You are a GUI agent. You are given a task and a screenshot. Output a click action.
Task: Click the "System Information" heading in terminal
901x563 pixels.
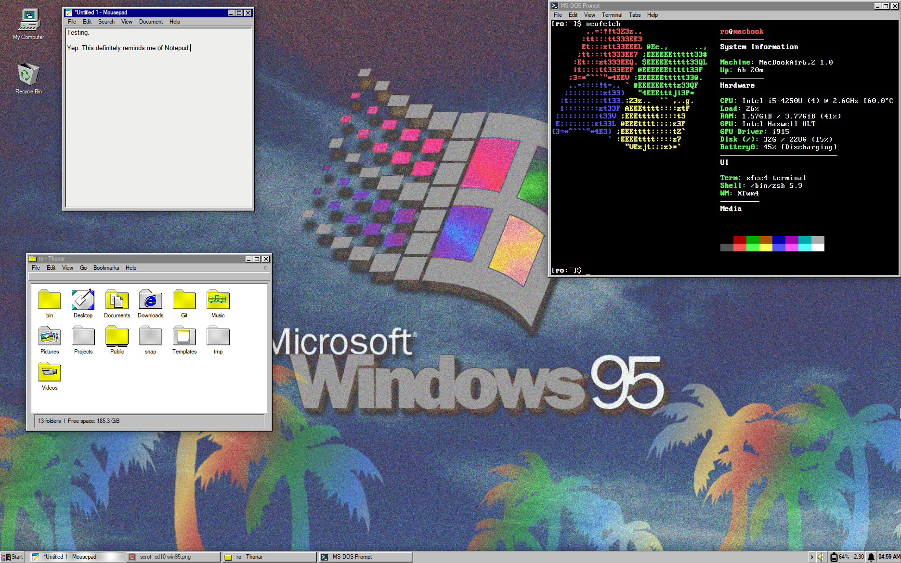759,47
